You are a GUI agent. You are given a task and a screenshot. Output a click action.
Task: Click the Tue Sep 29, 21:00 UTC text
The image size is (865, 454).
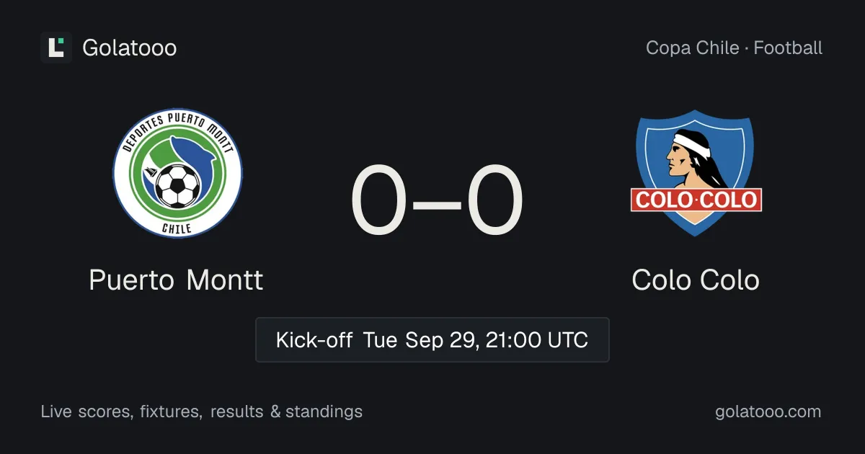(x=476, y=339)
